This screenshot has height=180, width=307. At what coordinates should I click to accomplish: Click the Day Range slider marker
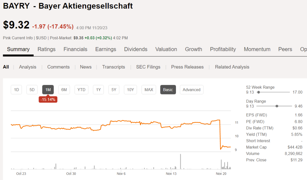point(277,106)
